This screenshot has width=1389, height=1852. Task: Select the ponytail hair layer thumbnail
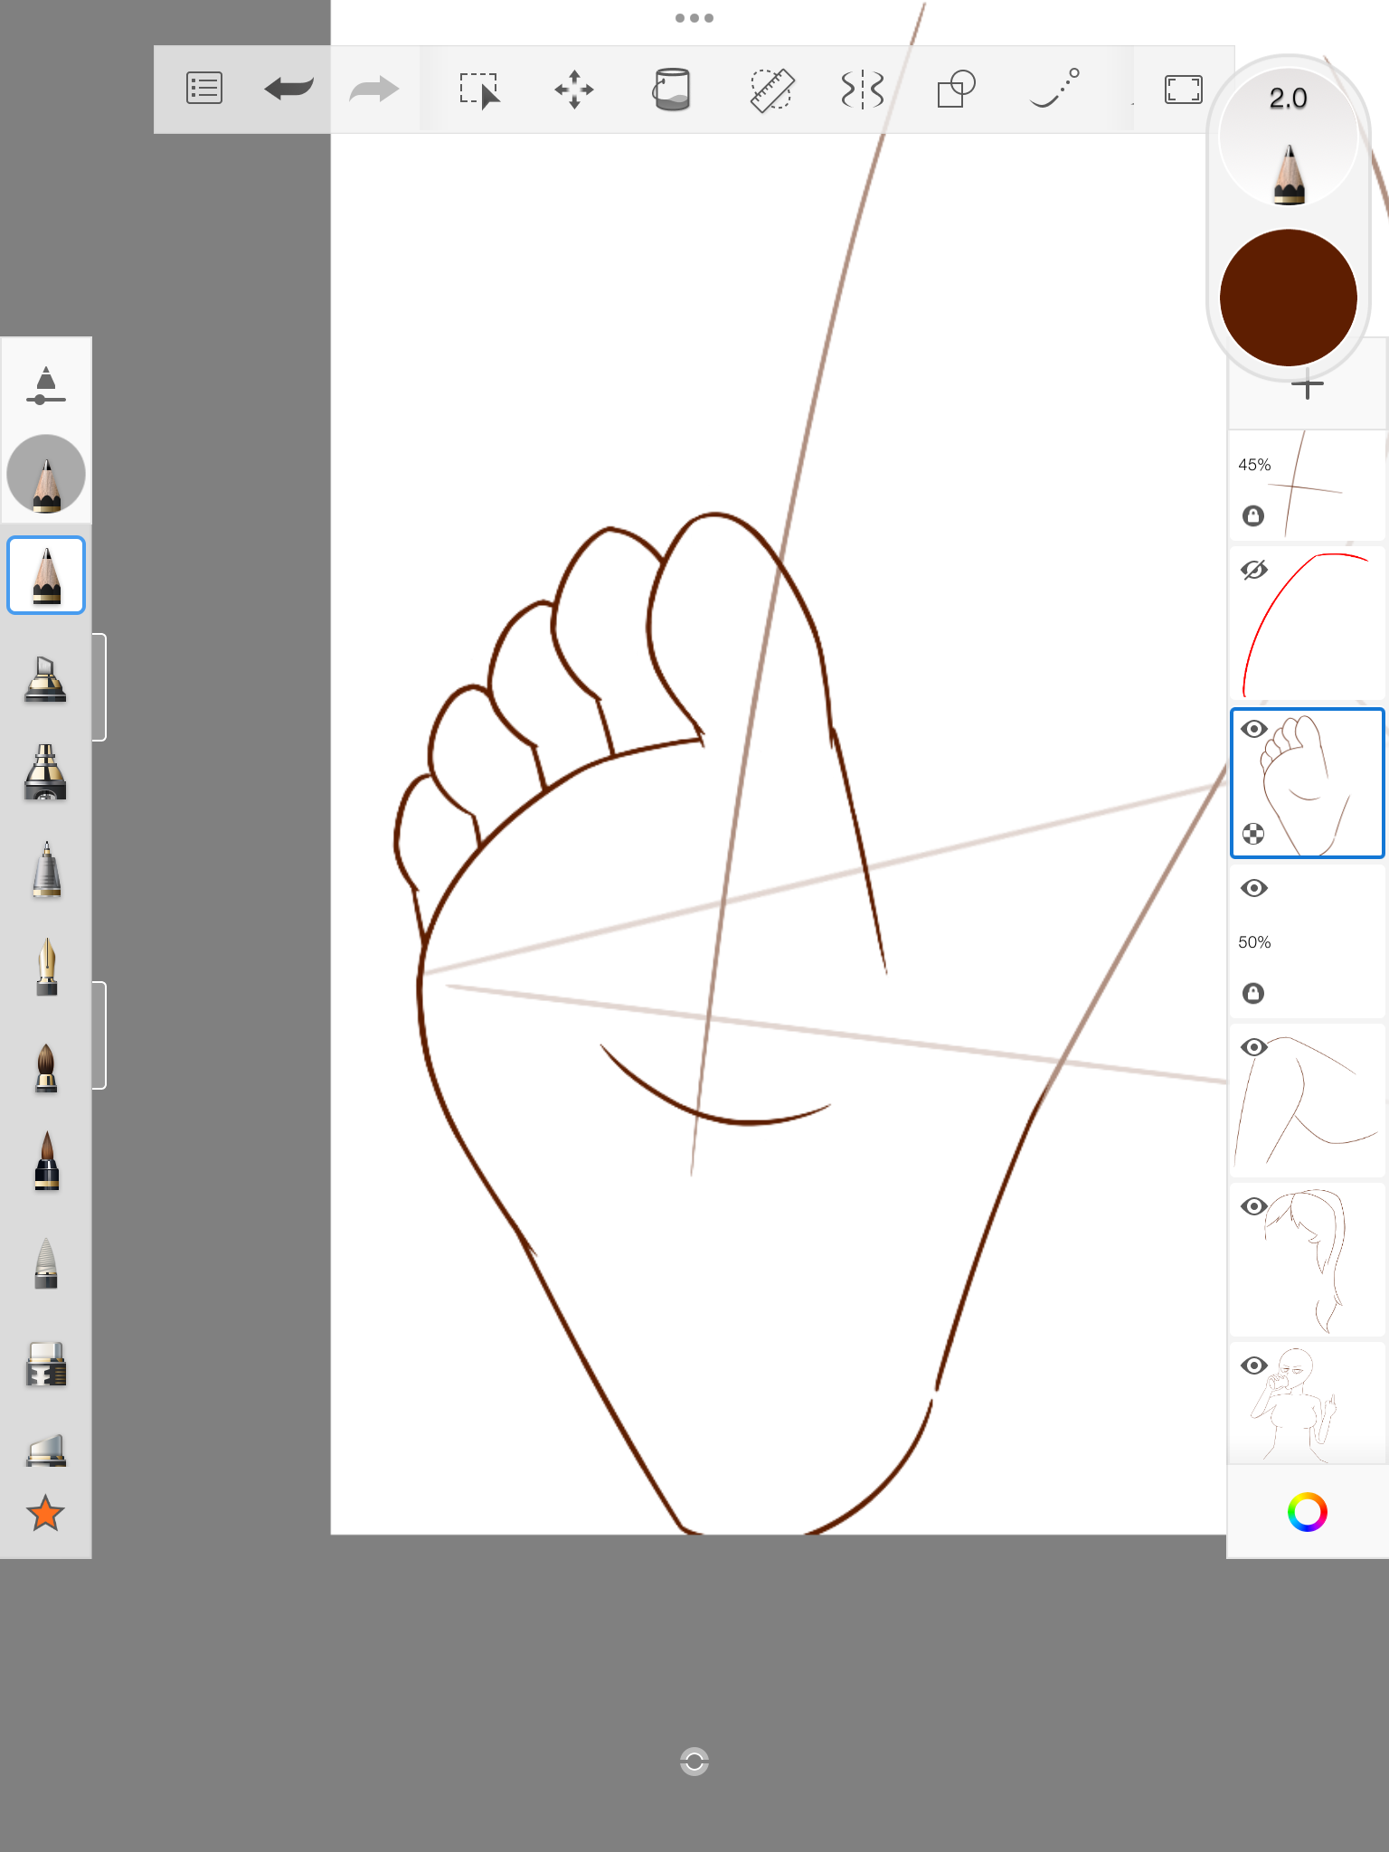(1308, 1261)
